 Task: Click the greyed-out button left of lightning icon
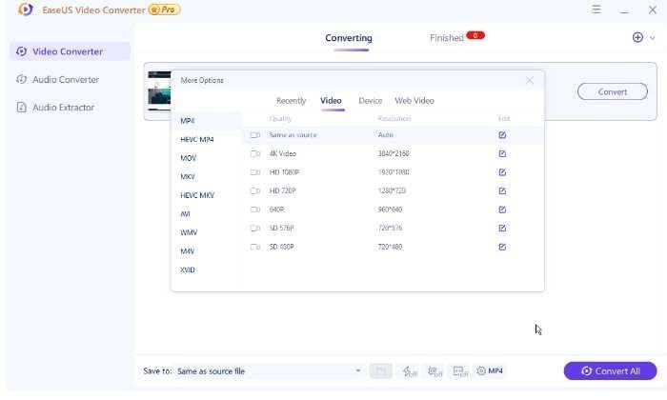(381, 371)
